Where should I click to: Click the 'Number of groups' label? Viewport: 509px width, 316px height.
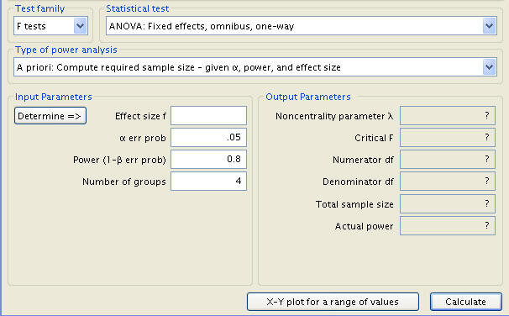124,182
